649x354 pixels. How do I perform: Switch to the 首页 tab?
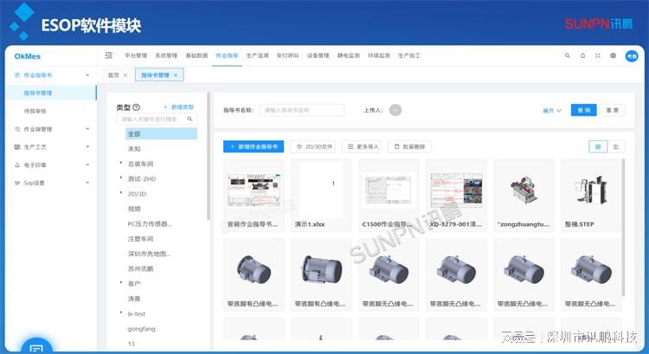113,75
